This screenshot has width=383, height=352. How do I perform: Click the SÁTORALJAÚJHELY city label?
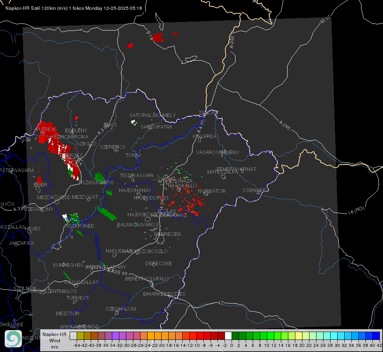pos(153,115)
